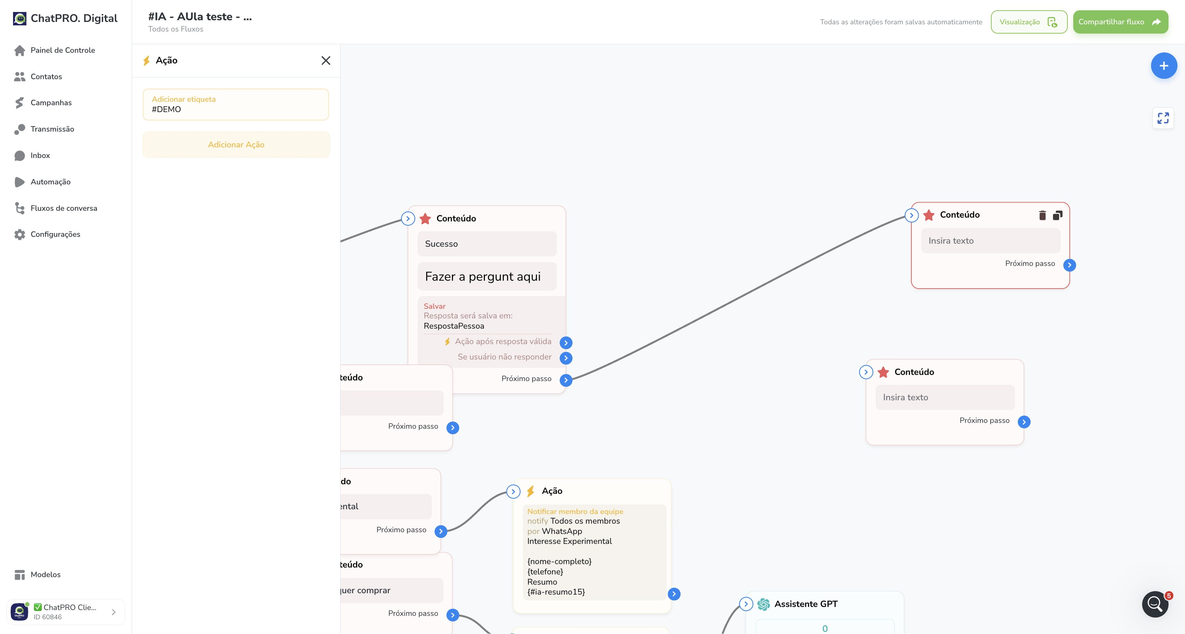Viewport: 1185px width, 634px height.
Task: Open the support chat bubble icon
Action: [1154, 603]
